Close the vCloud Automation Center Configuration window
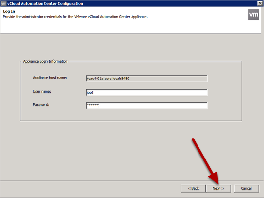This screenshot has height=198, width=264. (x=260, y=3)
